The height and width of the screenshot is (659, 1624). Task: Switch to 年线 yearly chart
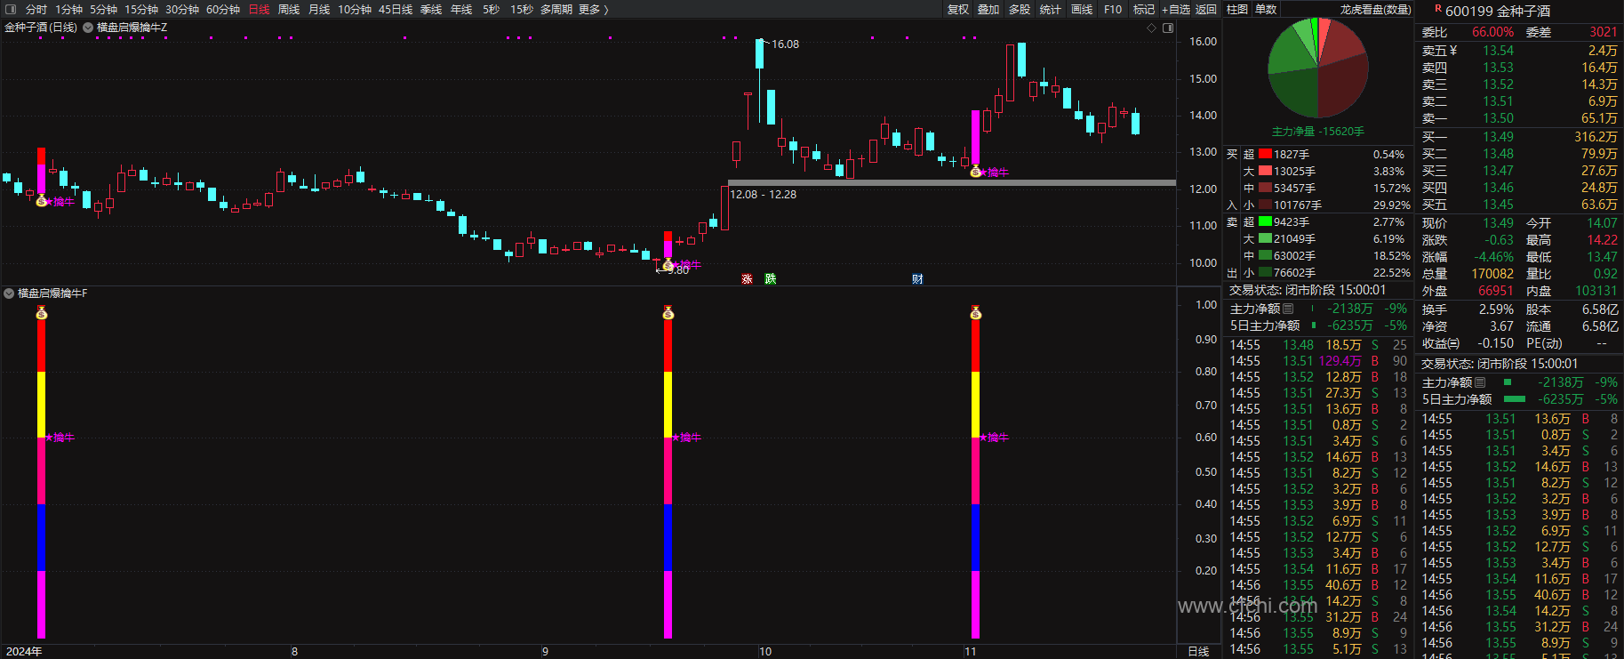tap(461, 9)
